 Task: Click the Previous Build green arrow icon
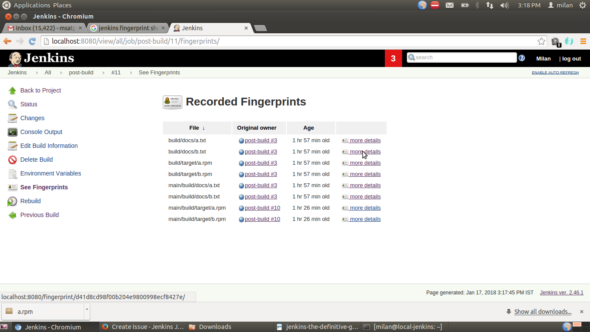pos(13,215)
